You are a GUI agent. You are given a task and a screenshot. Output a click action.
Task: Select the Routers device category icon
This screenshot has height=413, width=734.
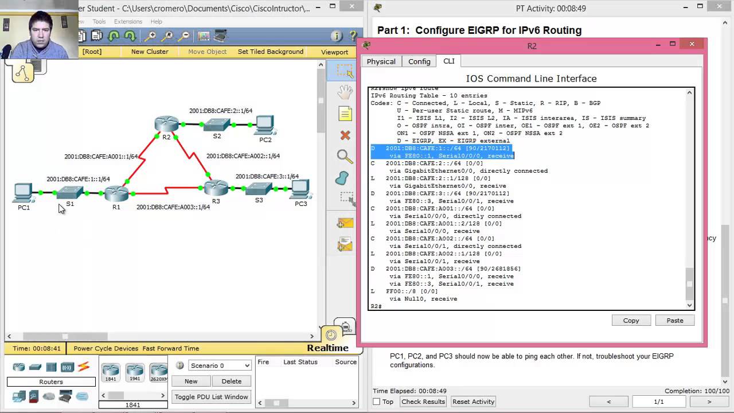19,367
